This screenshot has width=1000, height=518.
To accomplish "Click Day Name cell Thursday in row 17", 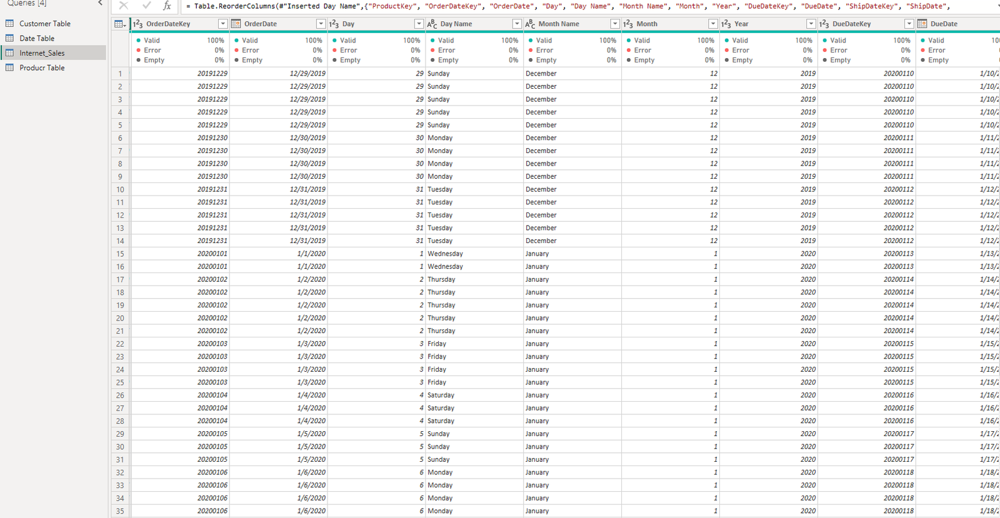I will point(474,280).
